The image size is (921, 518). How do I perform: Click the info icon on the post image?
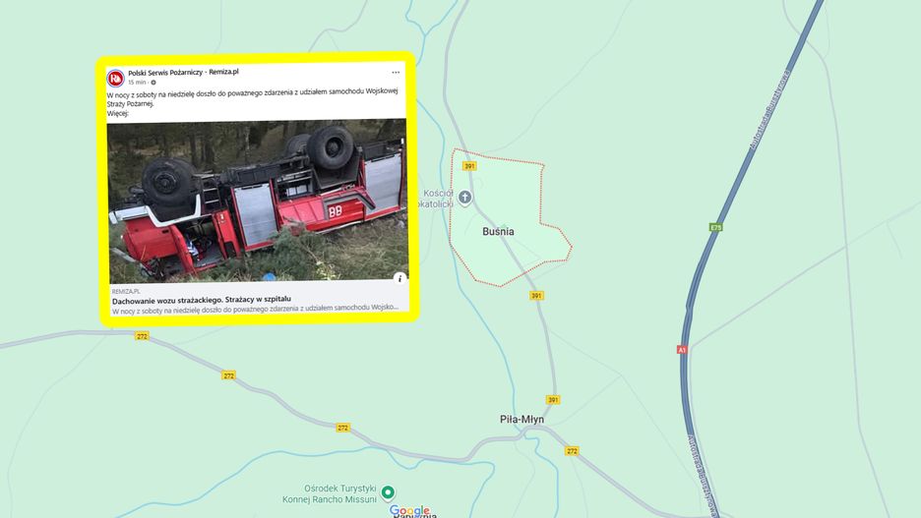(399, 278)
